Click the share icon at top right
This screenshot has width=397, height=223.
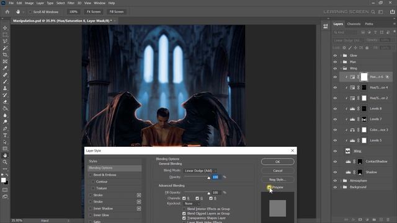click(x=392, y=12)
